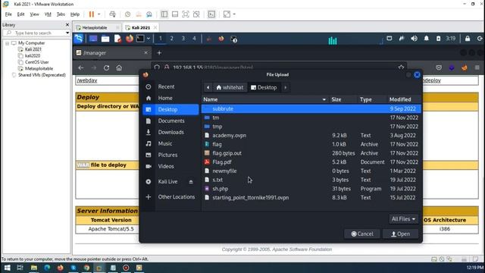Select the starting_point_ttornike1991.ovpn file
The image size is (485, 273).
311,197
